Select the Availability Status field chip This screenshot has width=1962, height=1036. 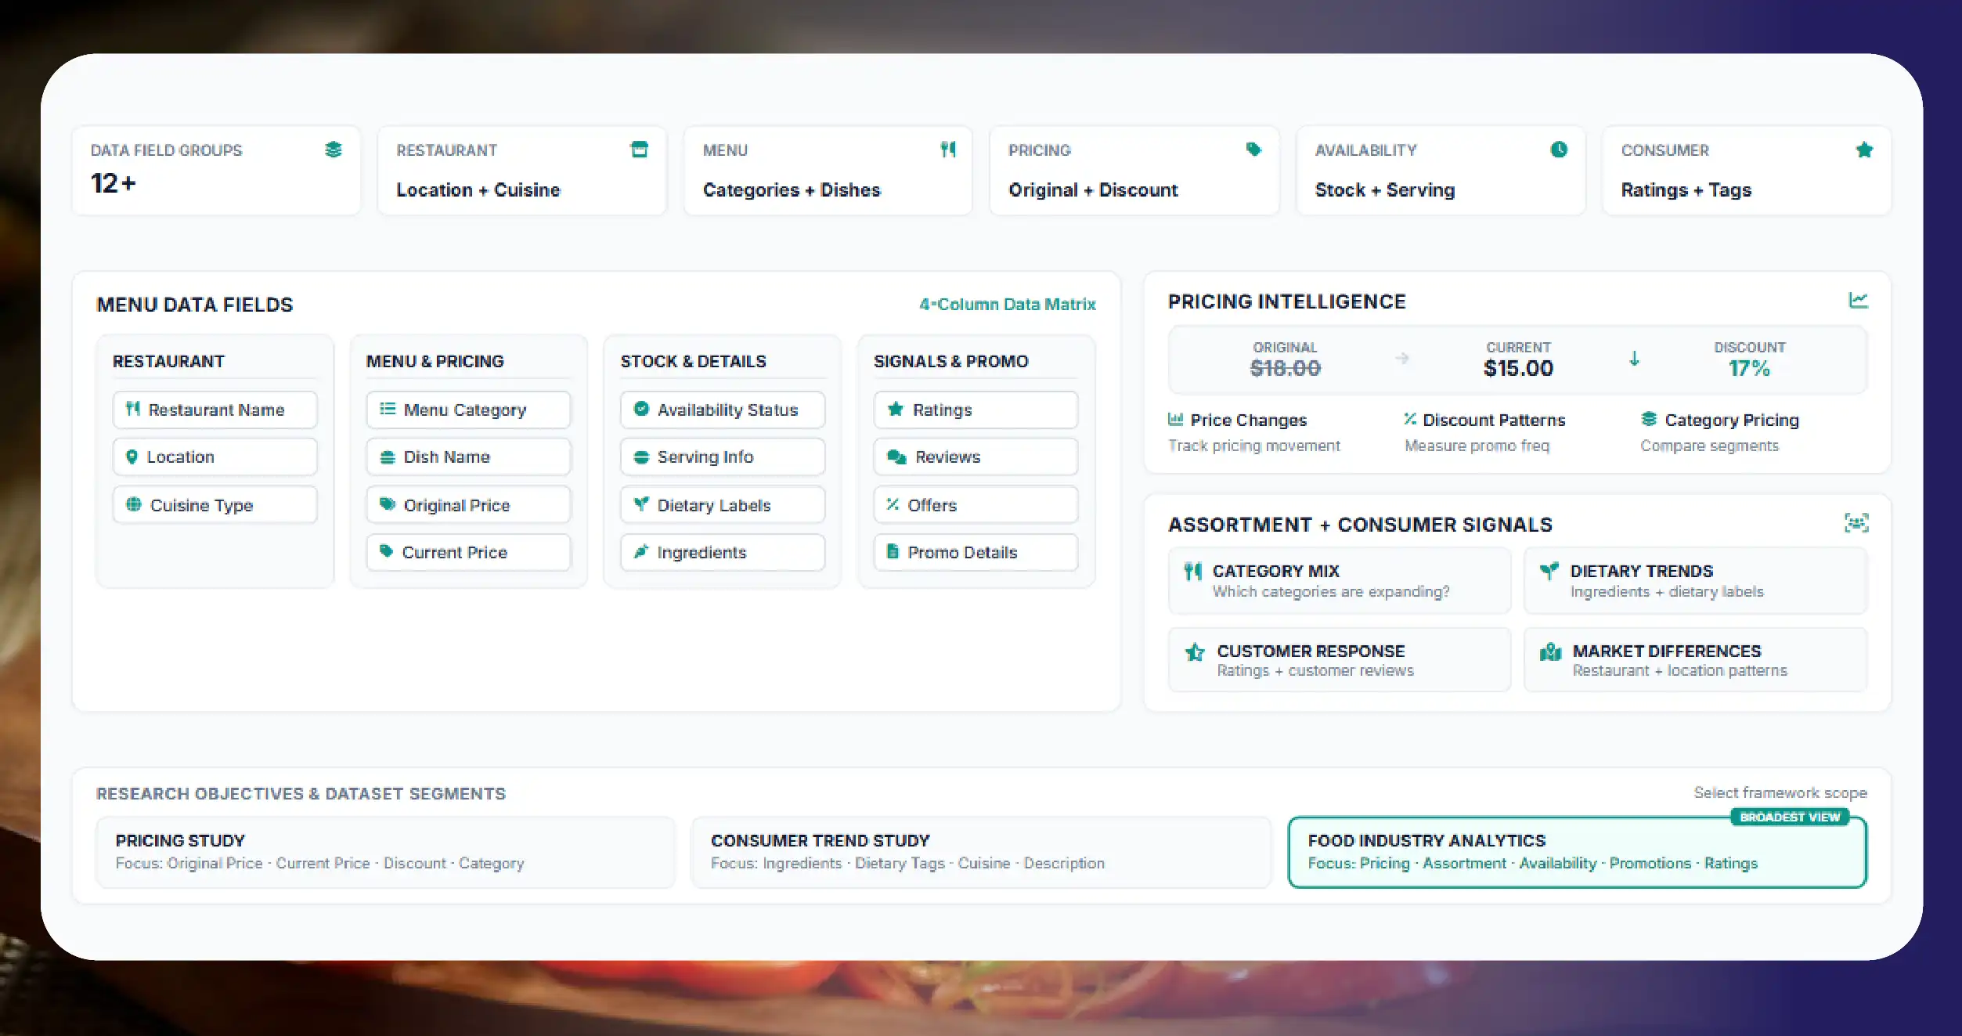[x=723, y=410]
